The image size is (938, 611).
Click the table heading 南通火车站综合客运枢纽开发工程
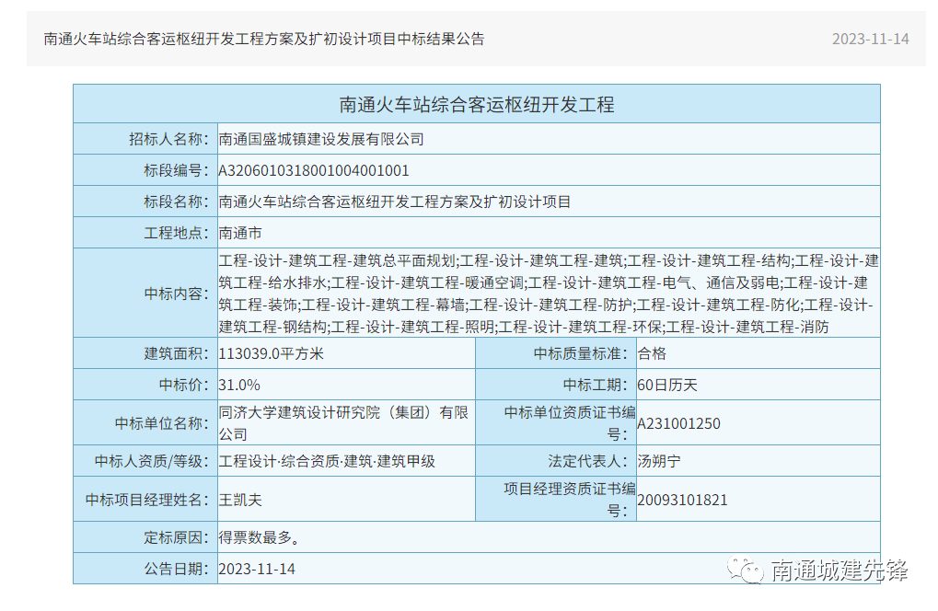click(x=476, y=104)
